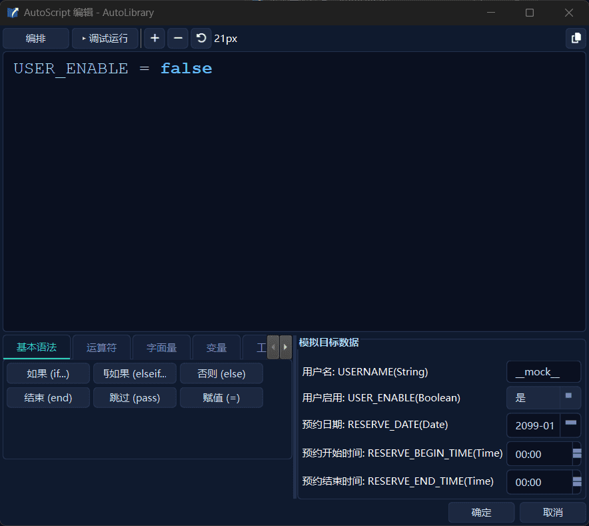Screen dimensions: 589x526
Task: Adjust RESERVE_END_TIME stepper arrows
Action: coord(576,481)
